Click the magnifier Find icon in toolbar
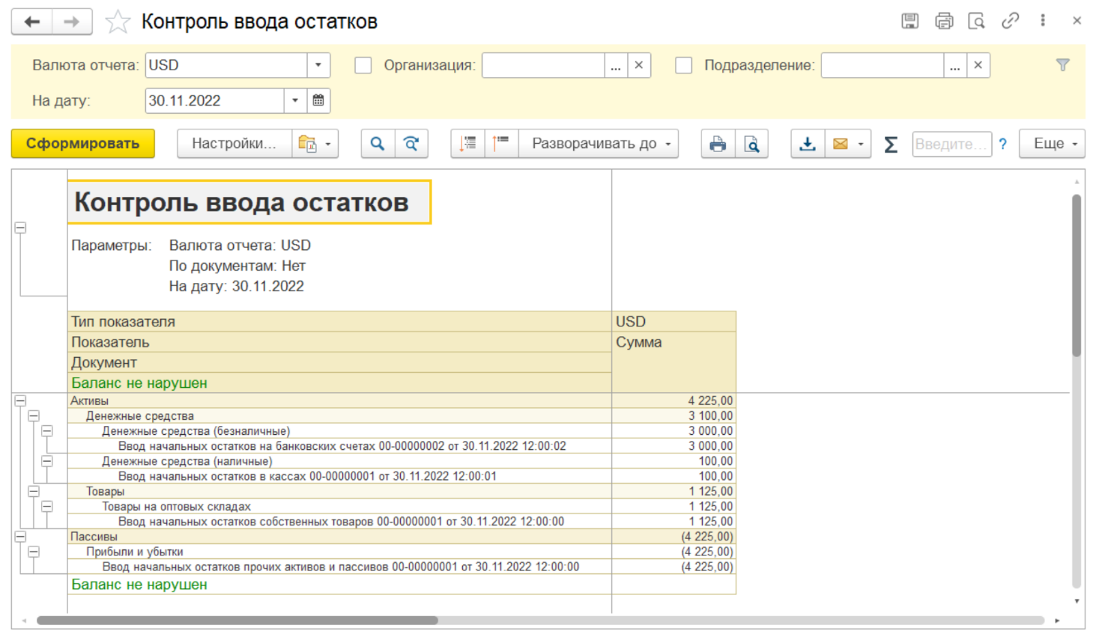 tap(378, 144)
